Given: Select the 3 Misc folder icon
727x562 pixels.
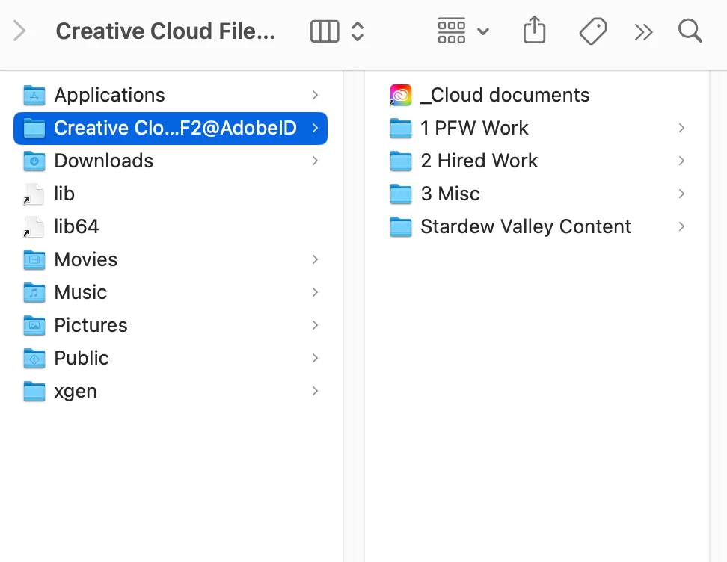Looking at the screenshot, I should pos(401,194).
